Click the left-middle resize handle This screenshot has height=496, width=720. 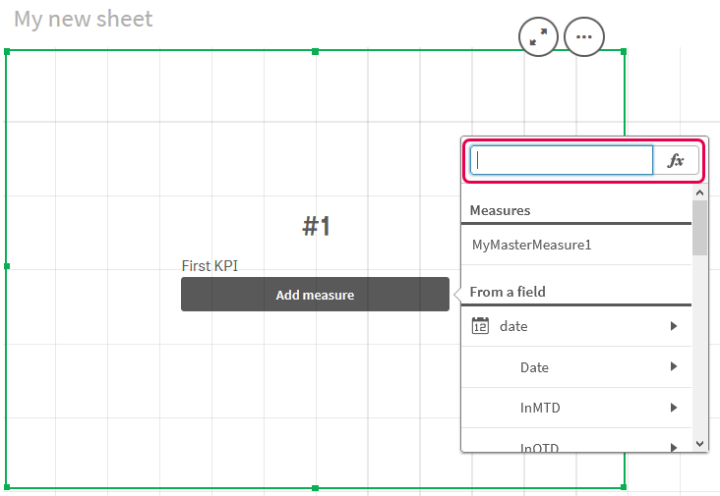[x=7, y=266]
